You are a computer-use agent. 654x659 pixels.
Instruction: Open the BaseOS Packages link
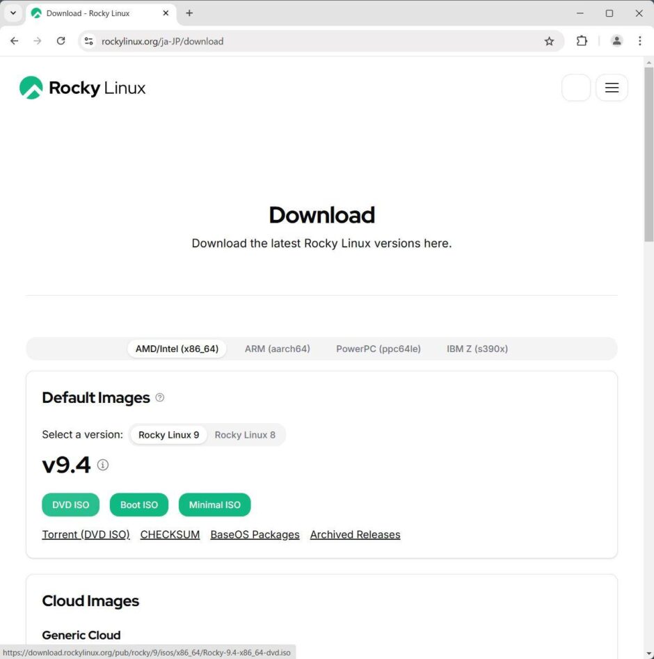[x=255, y=534]
